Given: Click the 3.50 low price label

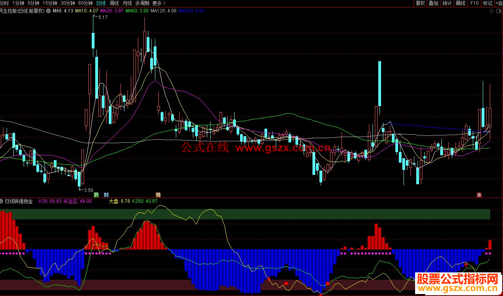Looking at the screenshot, I should 89,190.
